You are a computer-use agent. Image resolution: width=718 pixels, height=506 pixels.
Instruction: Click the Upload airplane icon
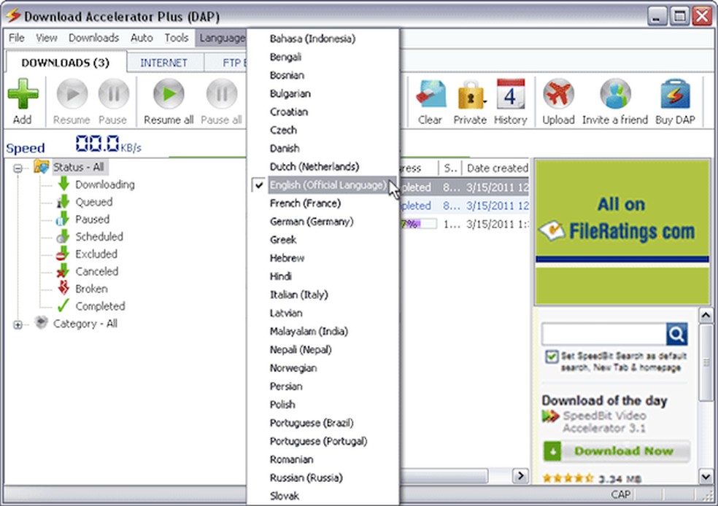click(558, 94)
